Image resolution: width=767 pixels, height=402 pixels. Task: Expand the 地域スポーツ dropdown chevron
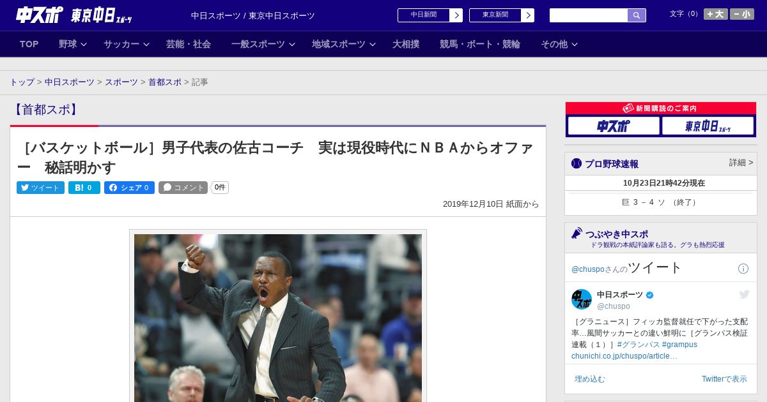(373, 44)
